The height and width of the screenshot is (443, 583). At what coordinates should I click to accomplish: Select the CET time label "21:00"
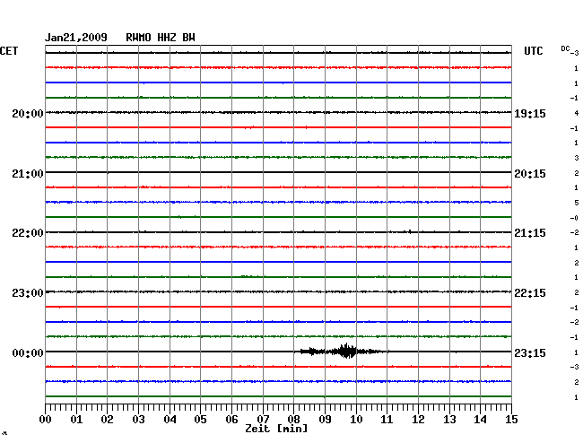(x=28, y=174)
